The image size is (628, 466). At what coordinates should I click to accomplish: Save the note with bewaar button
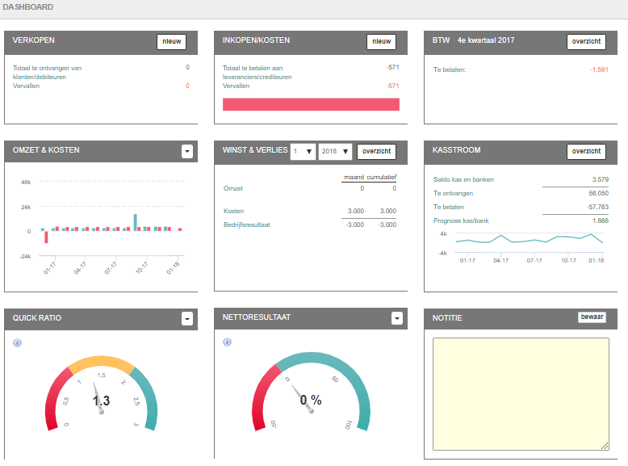tap(592, 317)
